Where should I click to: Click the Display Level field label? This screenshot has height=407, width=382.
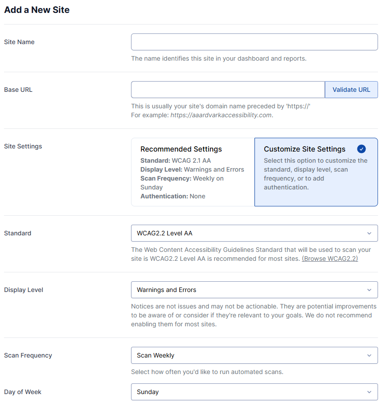[x=24, y=290]
